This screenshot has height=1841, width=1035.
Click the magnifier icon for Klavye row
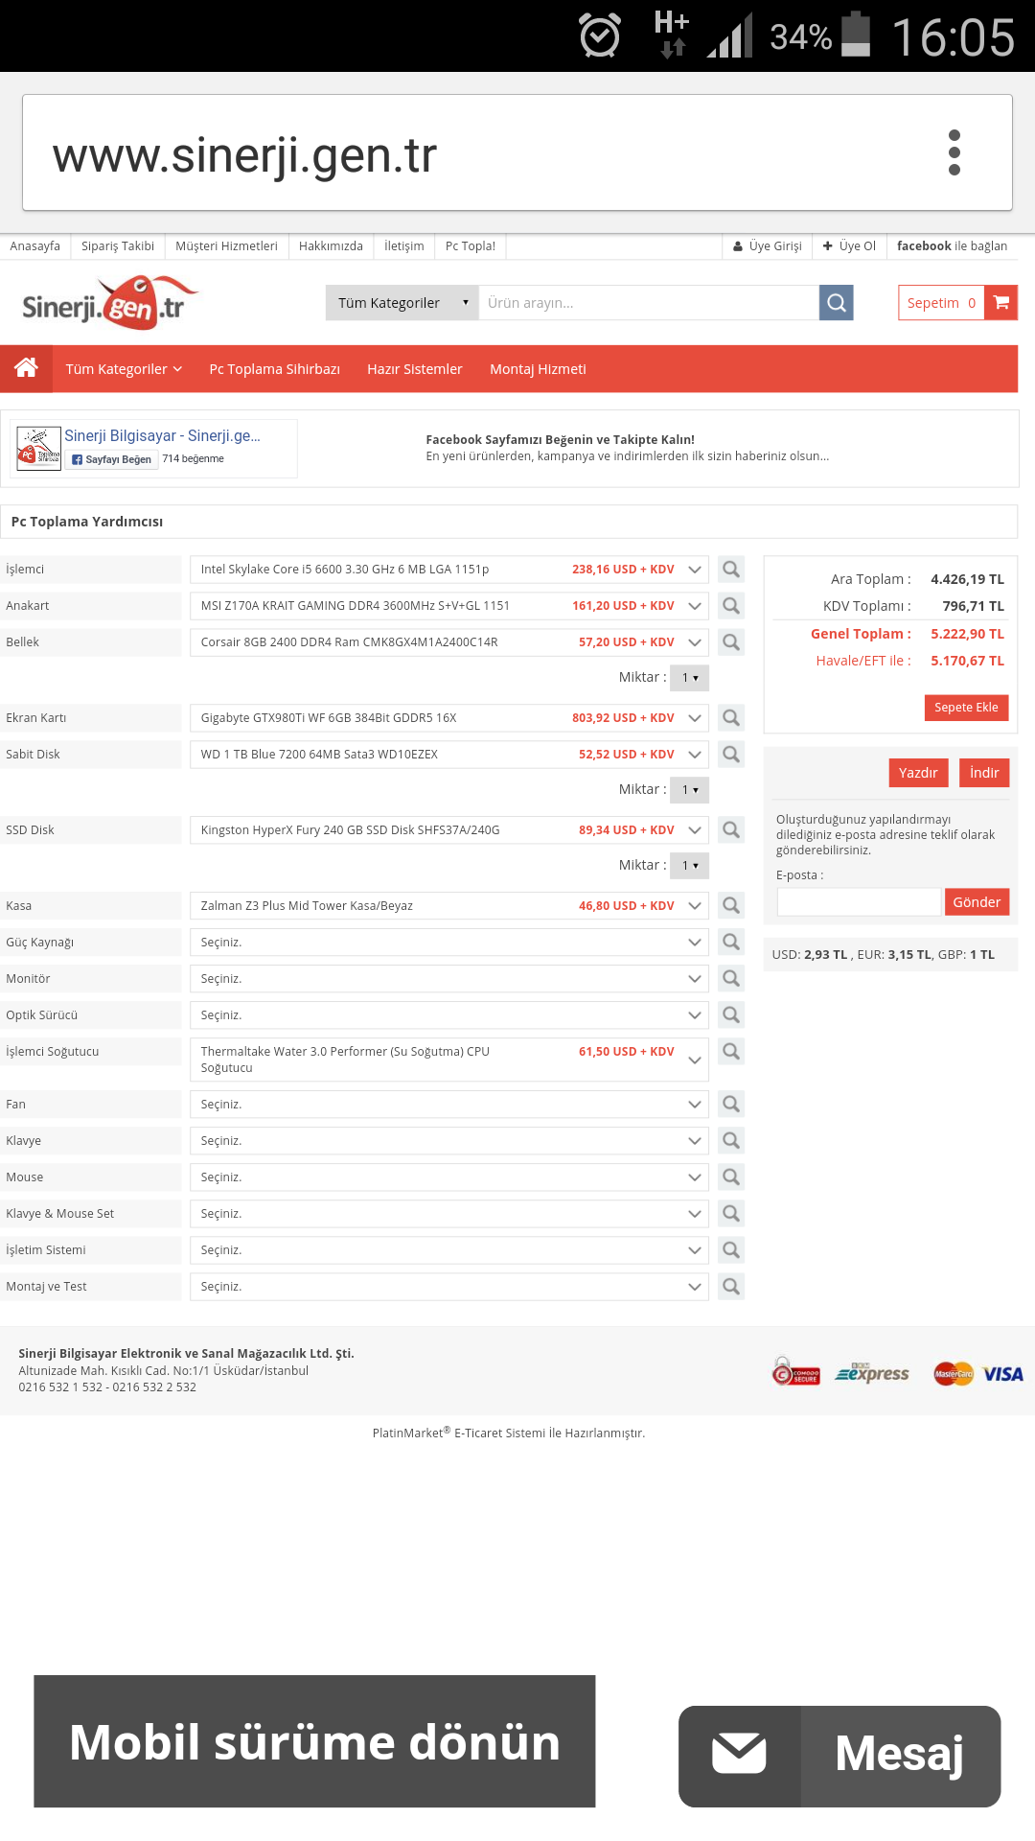(731, 1141)
